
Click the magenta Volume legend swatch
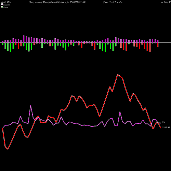point(2,4)
